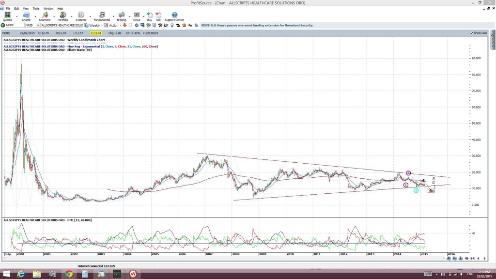Open the Broking module
The image size is (496, 279).
[x=122, y=16]
